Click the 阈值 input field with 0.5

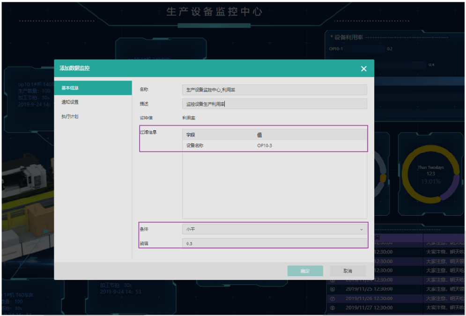coord(274,243)
